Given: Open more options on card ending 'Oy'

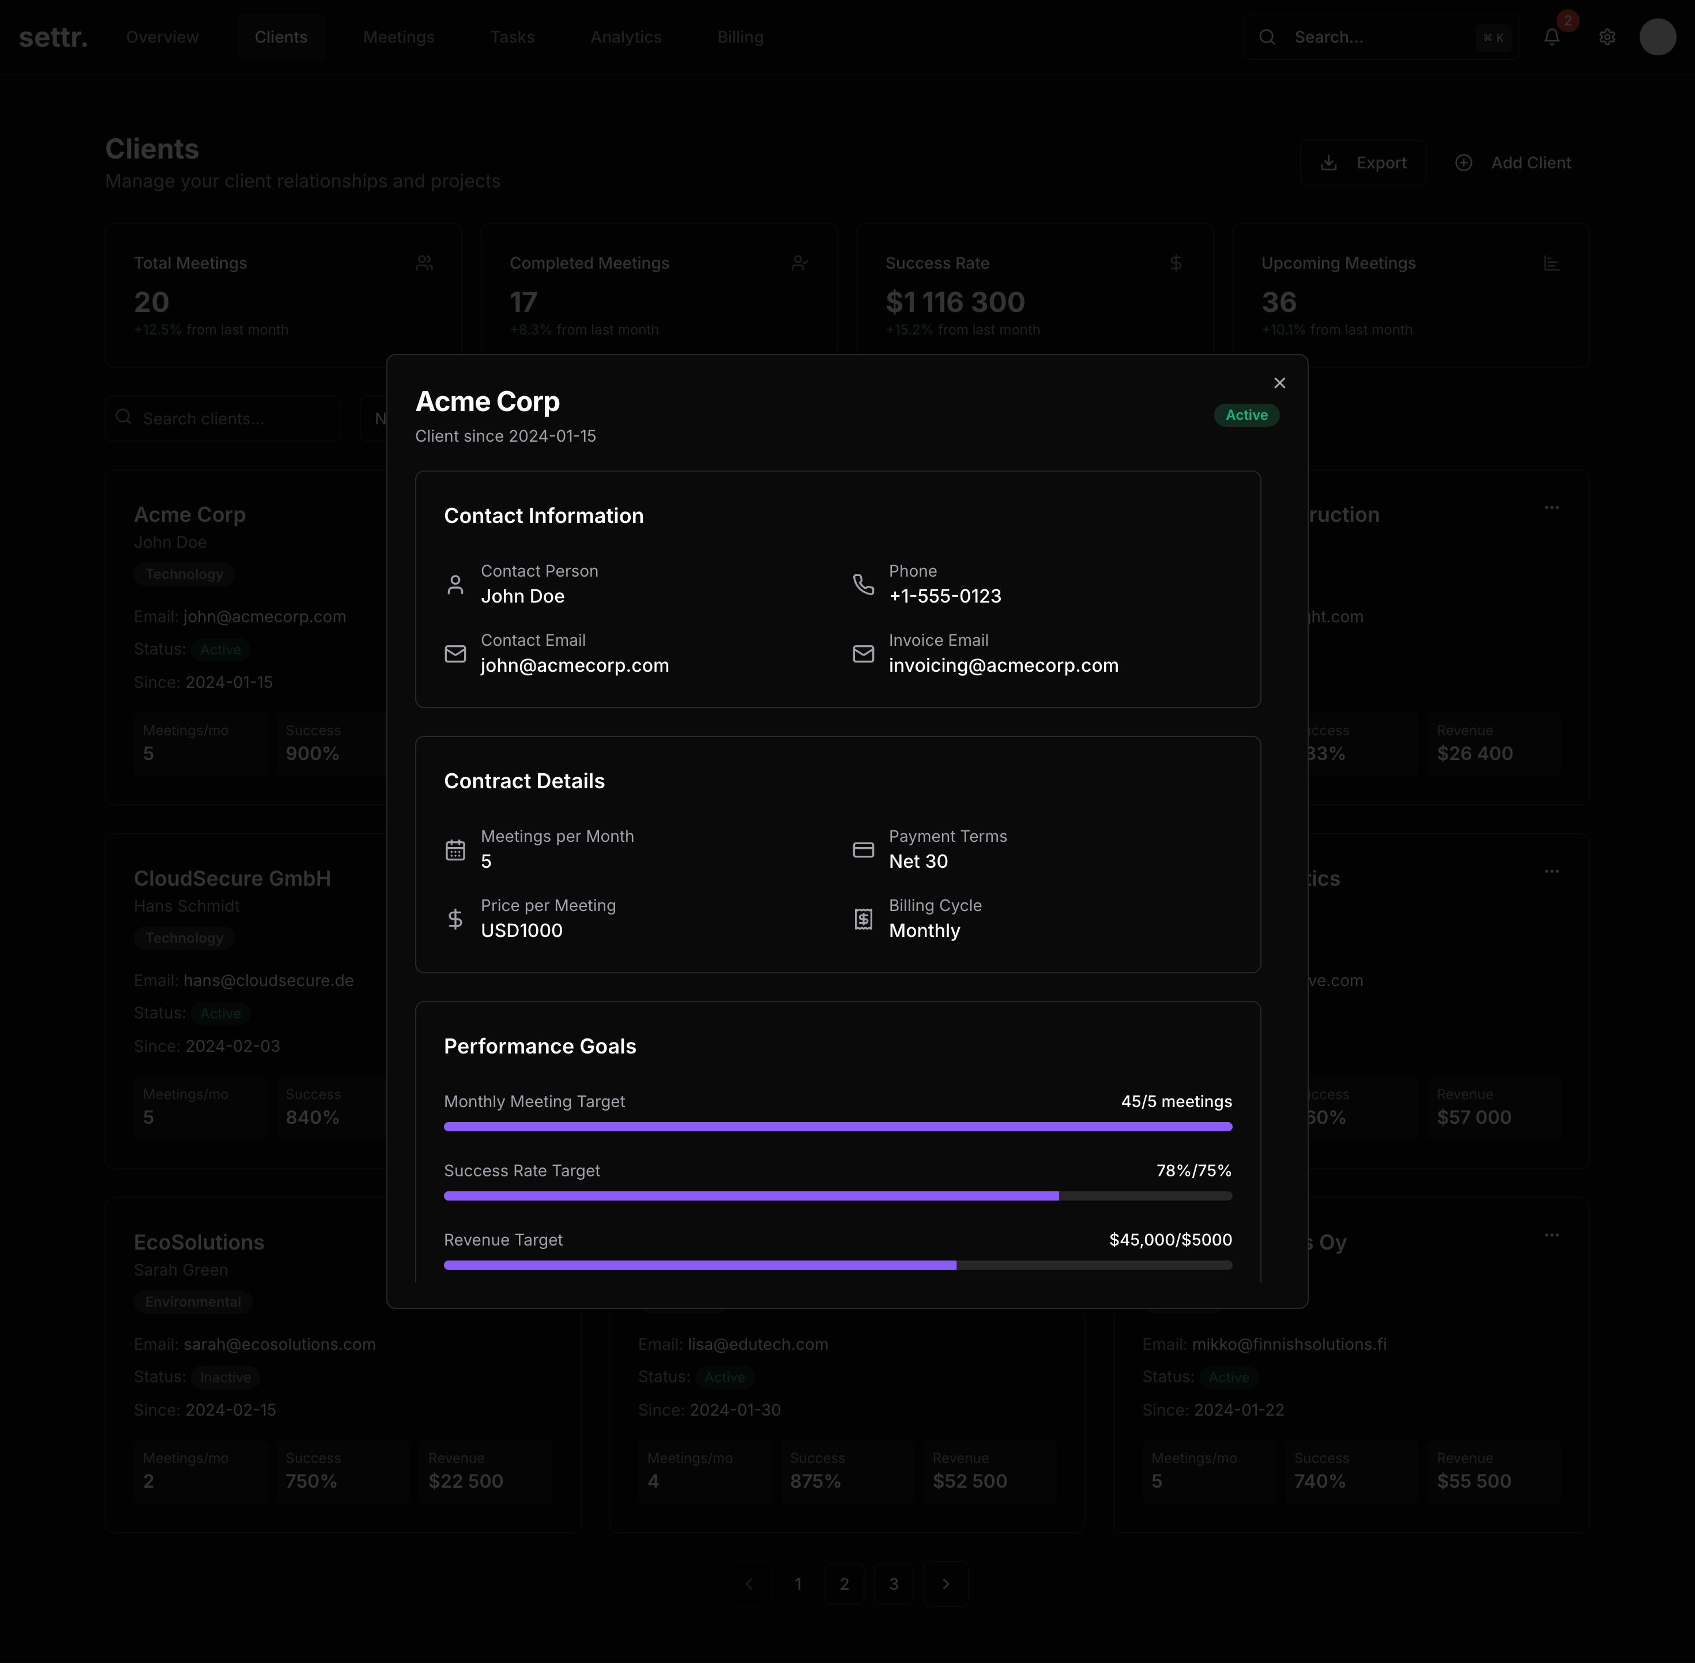Looking at the screenshot, I should (1552, 1235).
